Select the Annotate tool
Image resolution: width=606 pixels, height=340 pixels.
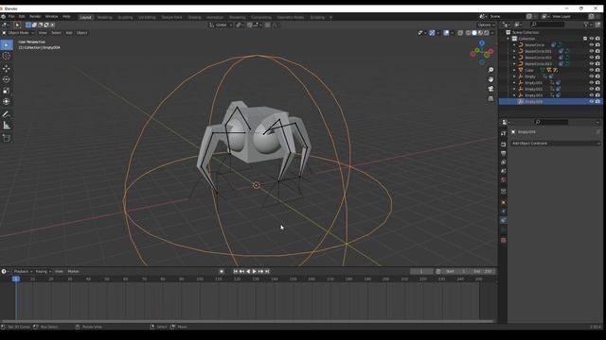(7, 114)
